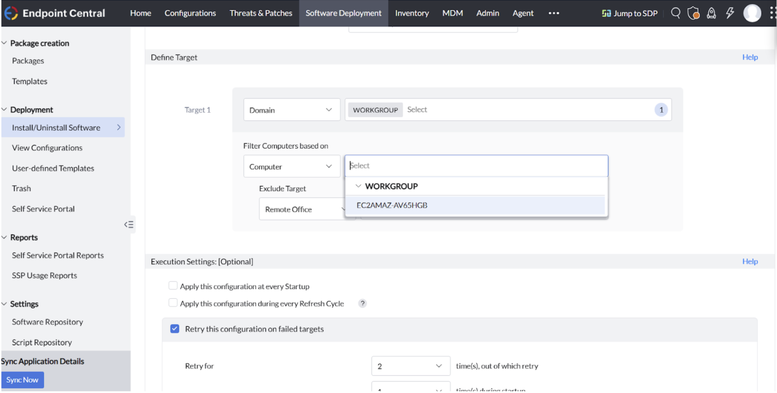Uncheck Retry this configuration on failed targets
Image resolution: width=777 pixels, height=393 pixels.
175,329
